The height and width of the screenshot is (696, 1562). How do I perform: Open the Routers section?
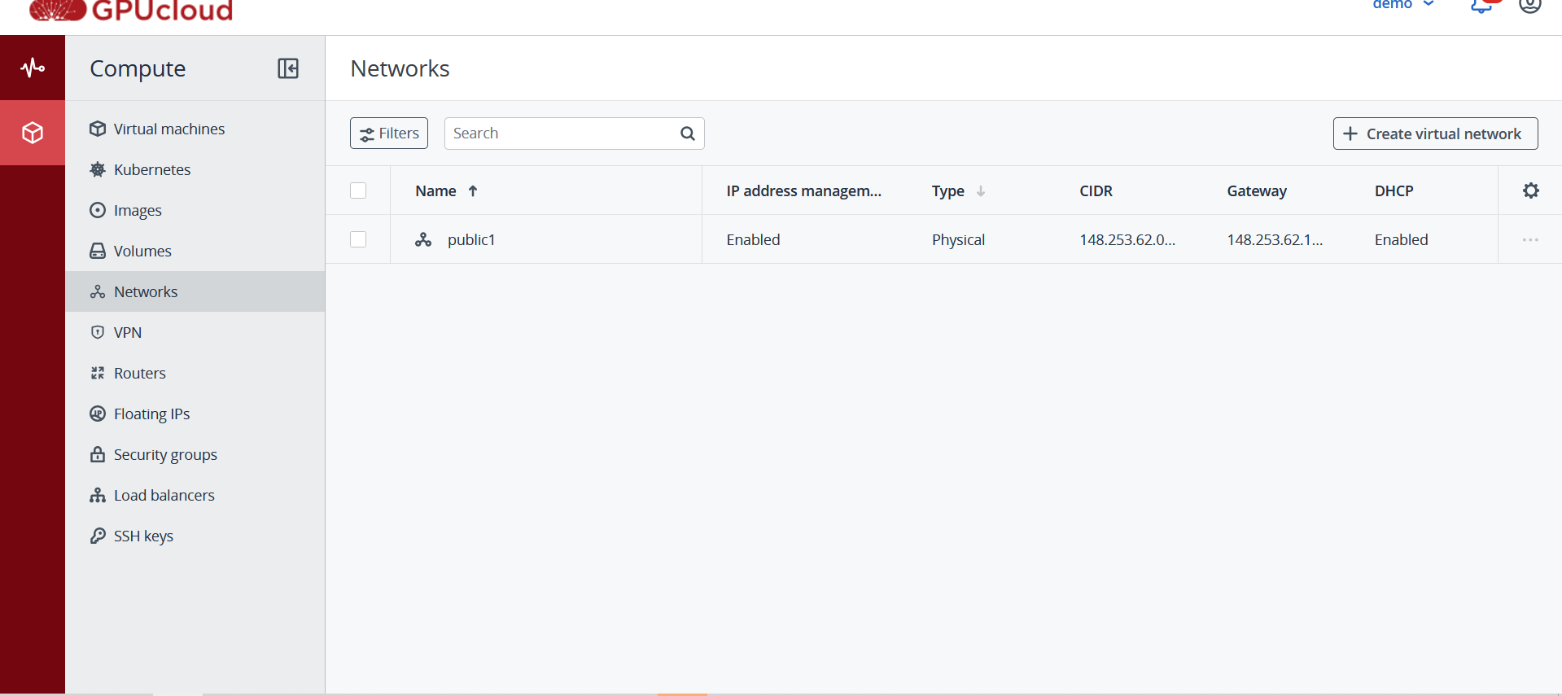pos(195,373)
